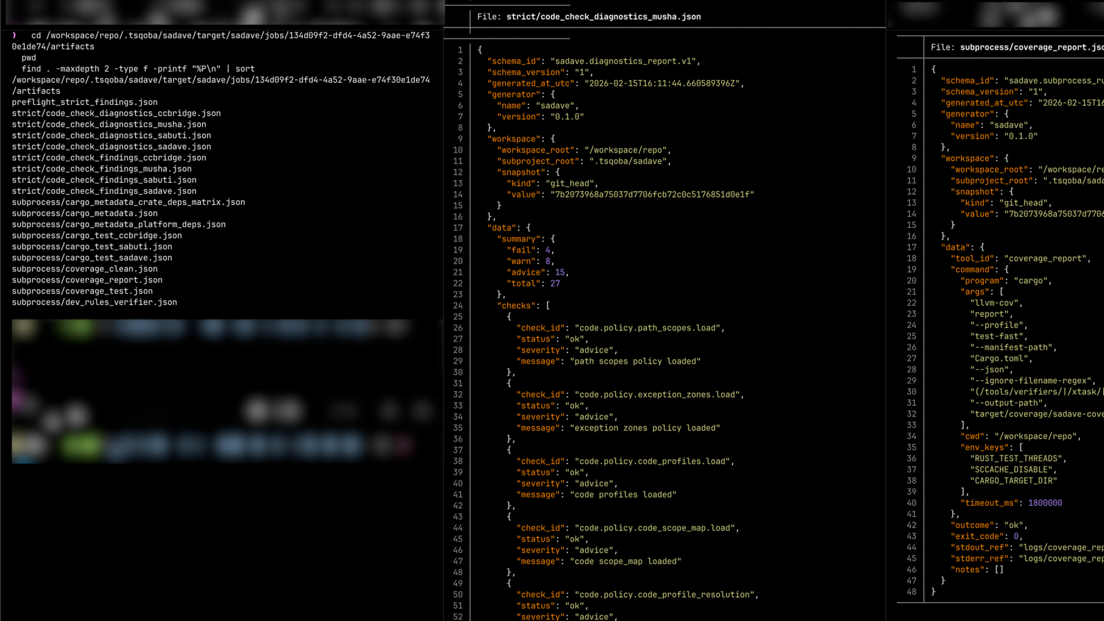Click the "exception zones policy loaded" message
The height and width of the screenshot is (621, 1104).
pos(644,428)
